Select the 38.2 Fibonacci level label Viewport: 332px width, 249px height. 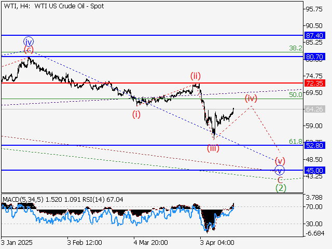point(295,48)
